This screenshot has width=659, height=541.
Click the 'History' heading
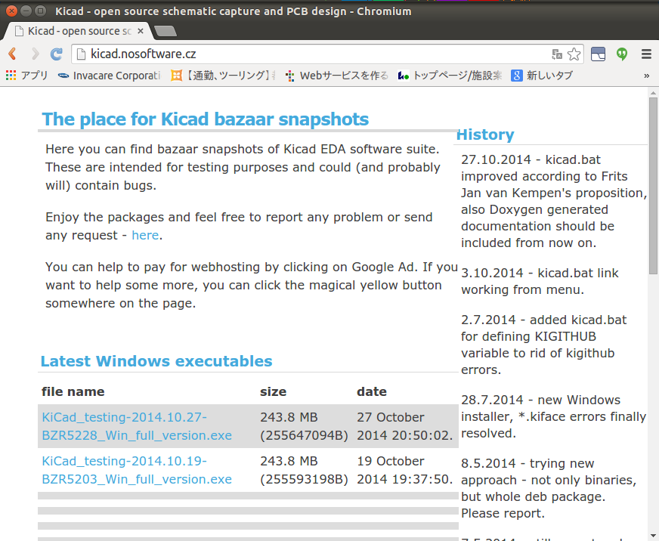(x=485, y=134)
